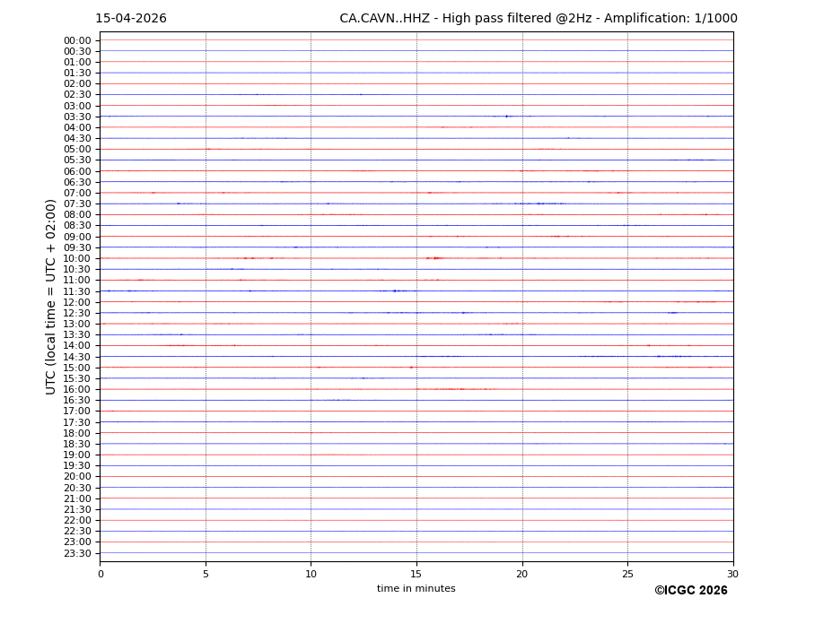This screenshot has height=624, width=832.
Task: Click the 15:00 row label
Action: point(77,368)
